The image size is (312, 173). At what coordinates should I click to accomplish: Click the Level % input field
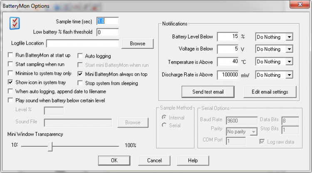54,110
